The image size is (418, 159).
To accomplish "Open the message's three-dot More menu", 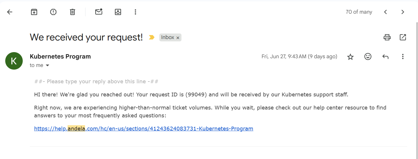I will [403, 57].
